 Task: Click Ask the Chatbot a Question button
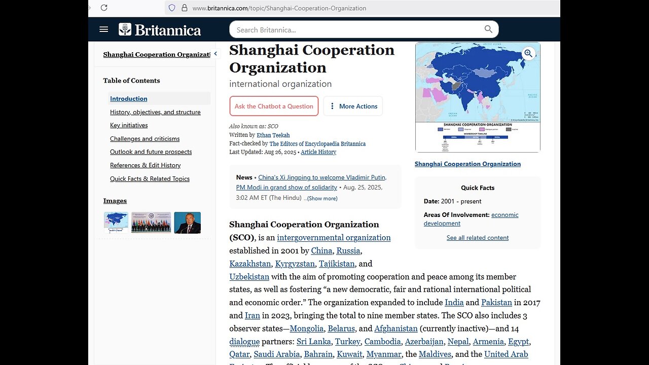tap(274, 106)
